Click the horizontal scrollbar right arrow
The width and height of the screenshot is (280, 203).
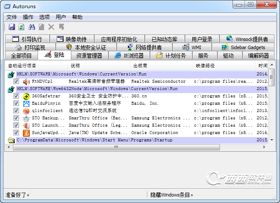[264, 147]
